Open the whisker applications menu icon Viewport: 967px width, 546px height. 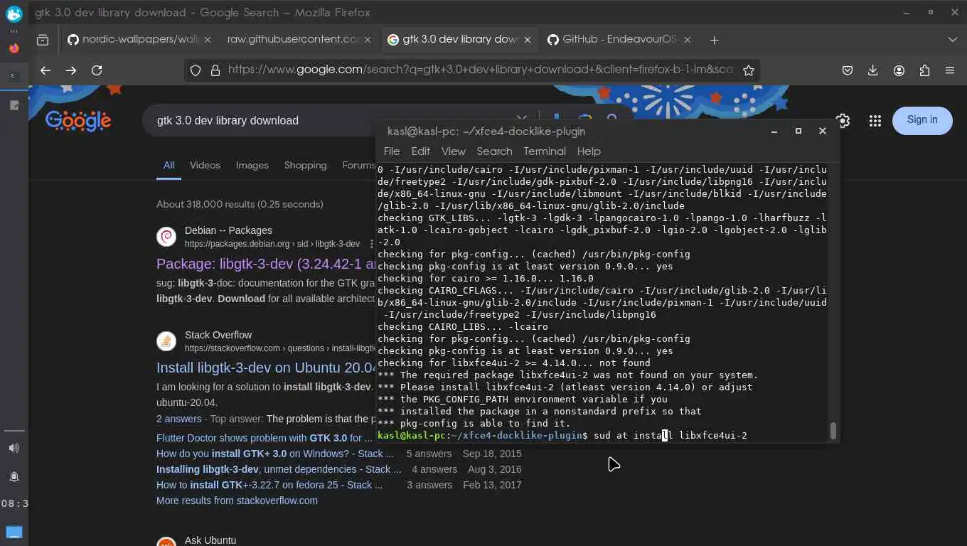(x=14, y=14)
